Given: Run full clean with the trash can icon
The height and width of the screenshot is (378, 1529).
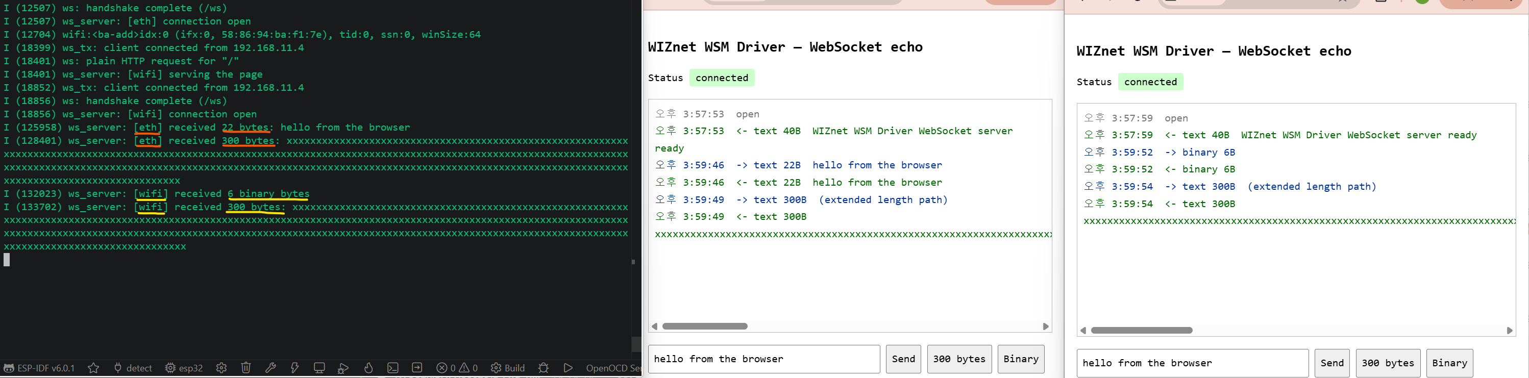Looking at the screenshot, I should [246, 368].
